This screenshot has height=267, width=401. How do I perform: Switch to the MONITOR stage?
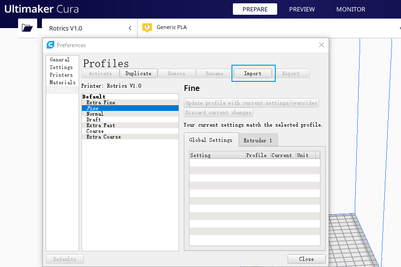click(351, 9)
